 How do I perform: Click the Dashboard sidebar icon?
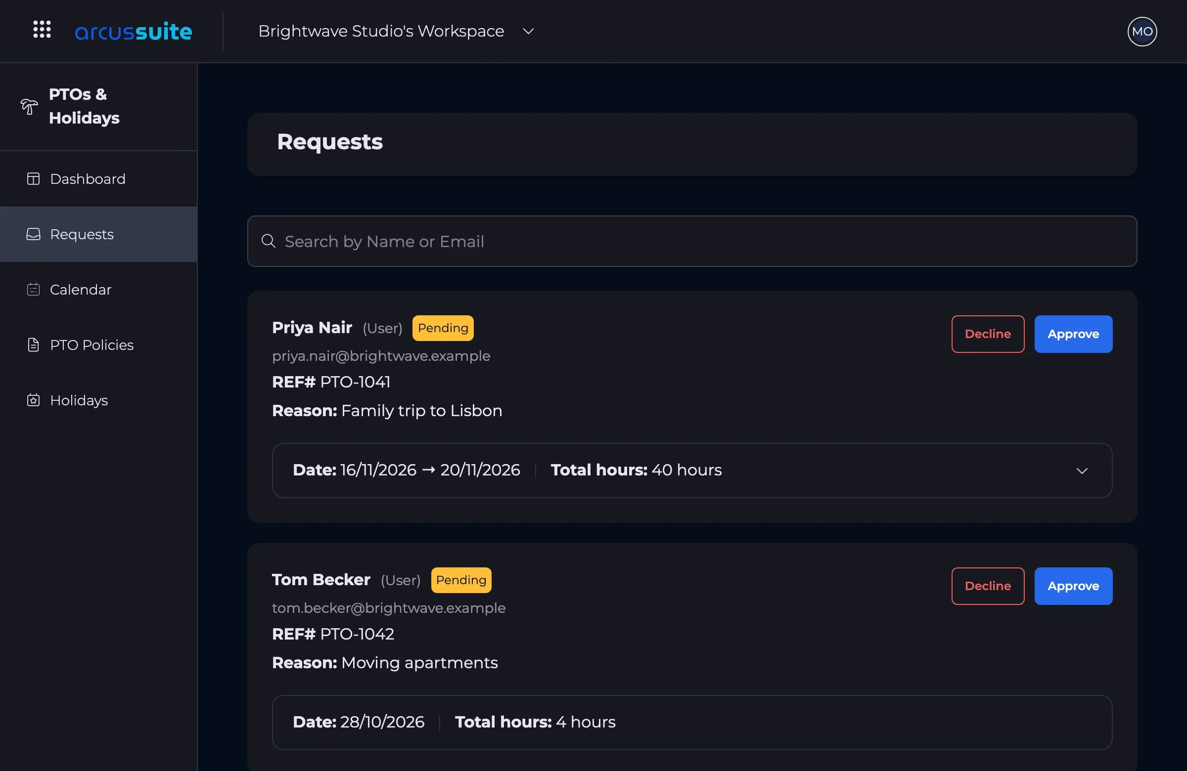tap(34, 179)
